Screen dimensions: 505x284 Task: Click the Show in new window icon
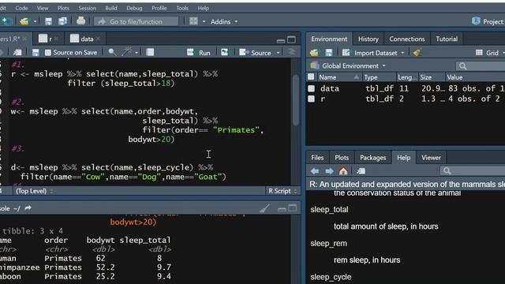[17, 53]
